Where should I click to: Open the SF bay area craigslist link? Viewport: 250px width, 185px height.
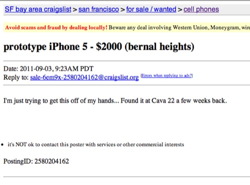[x=38, y=9]
